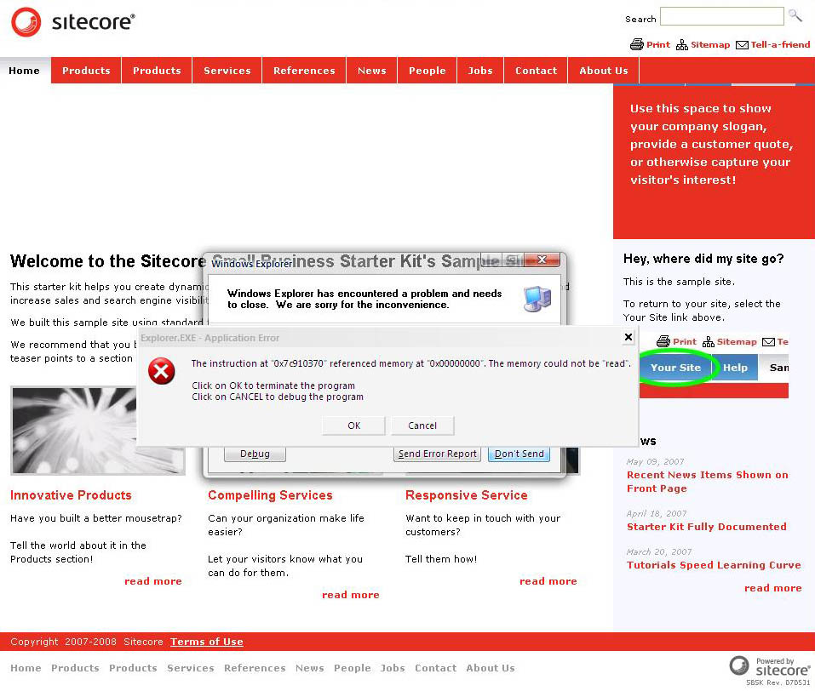Click the Contact link in the footer navigation
The image size is (815, 691).
tap(435, 668)
